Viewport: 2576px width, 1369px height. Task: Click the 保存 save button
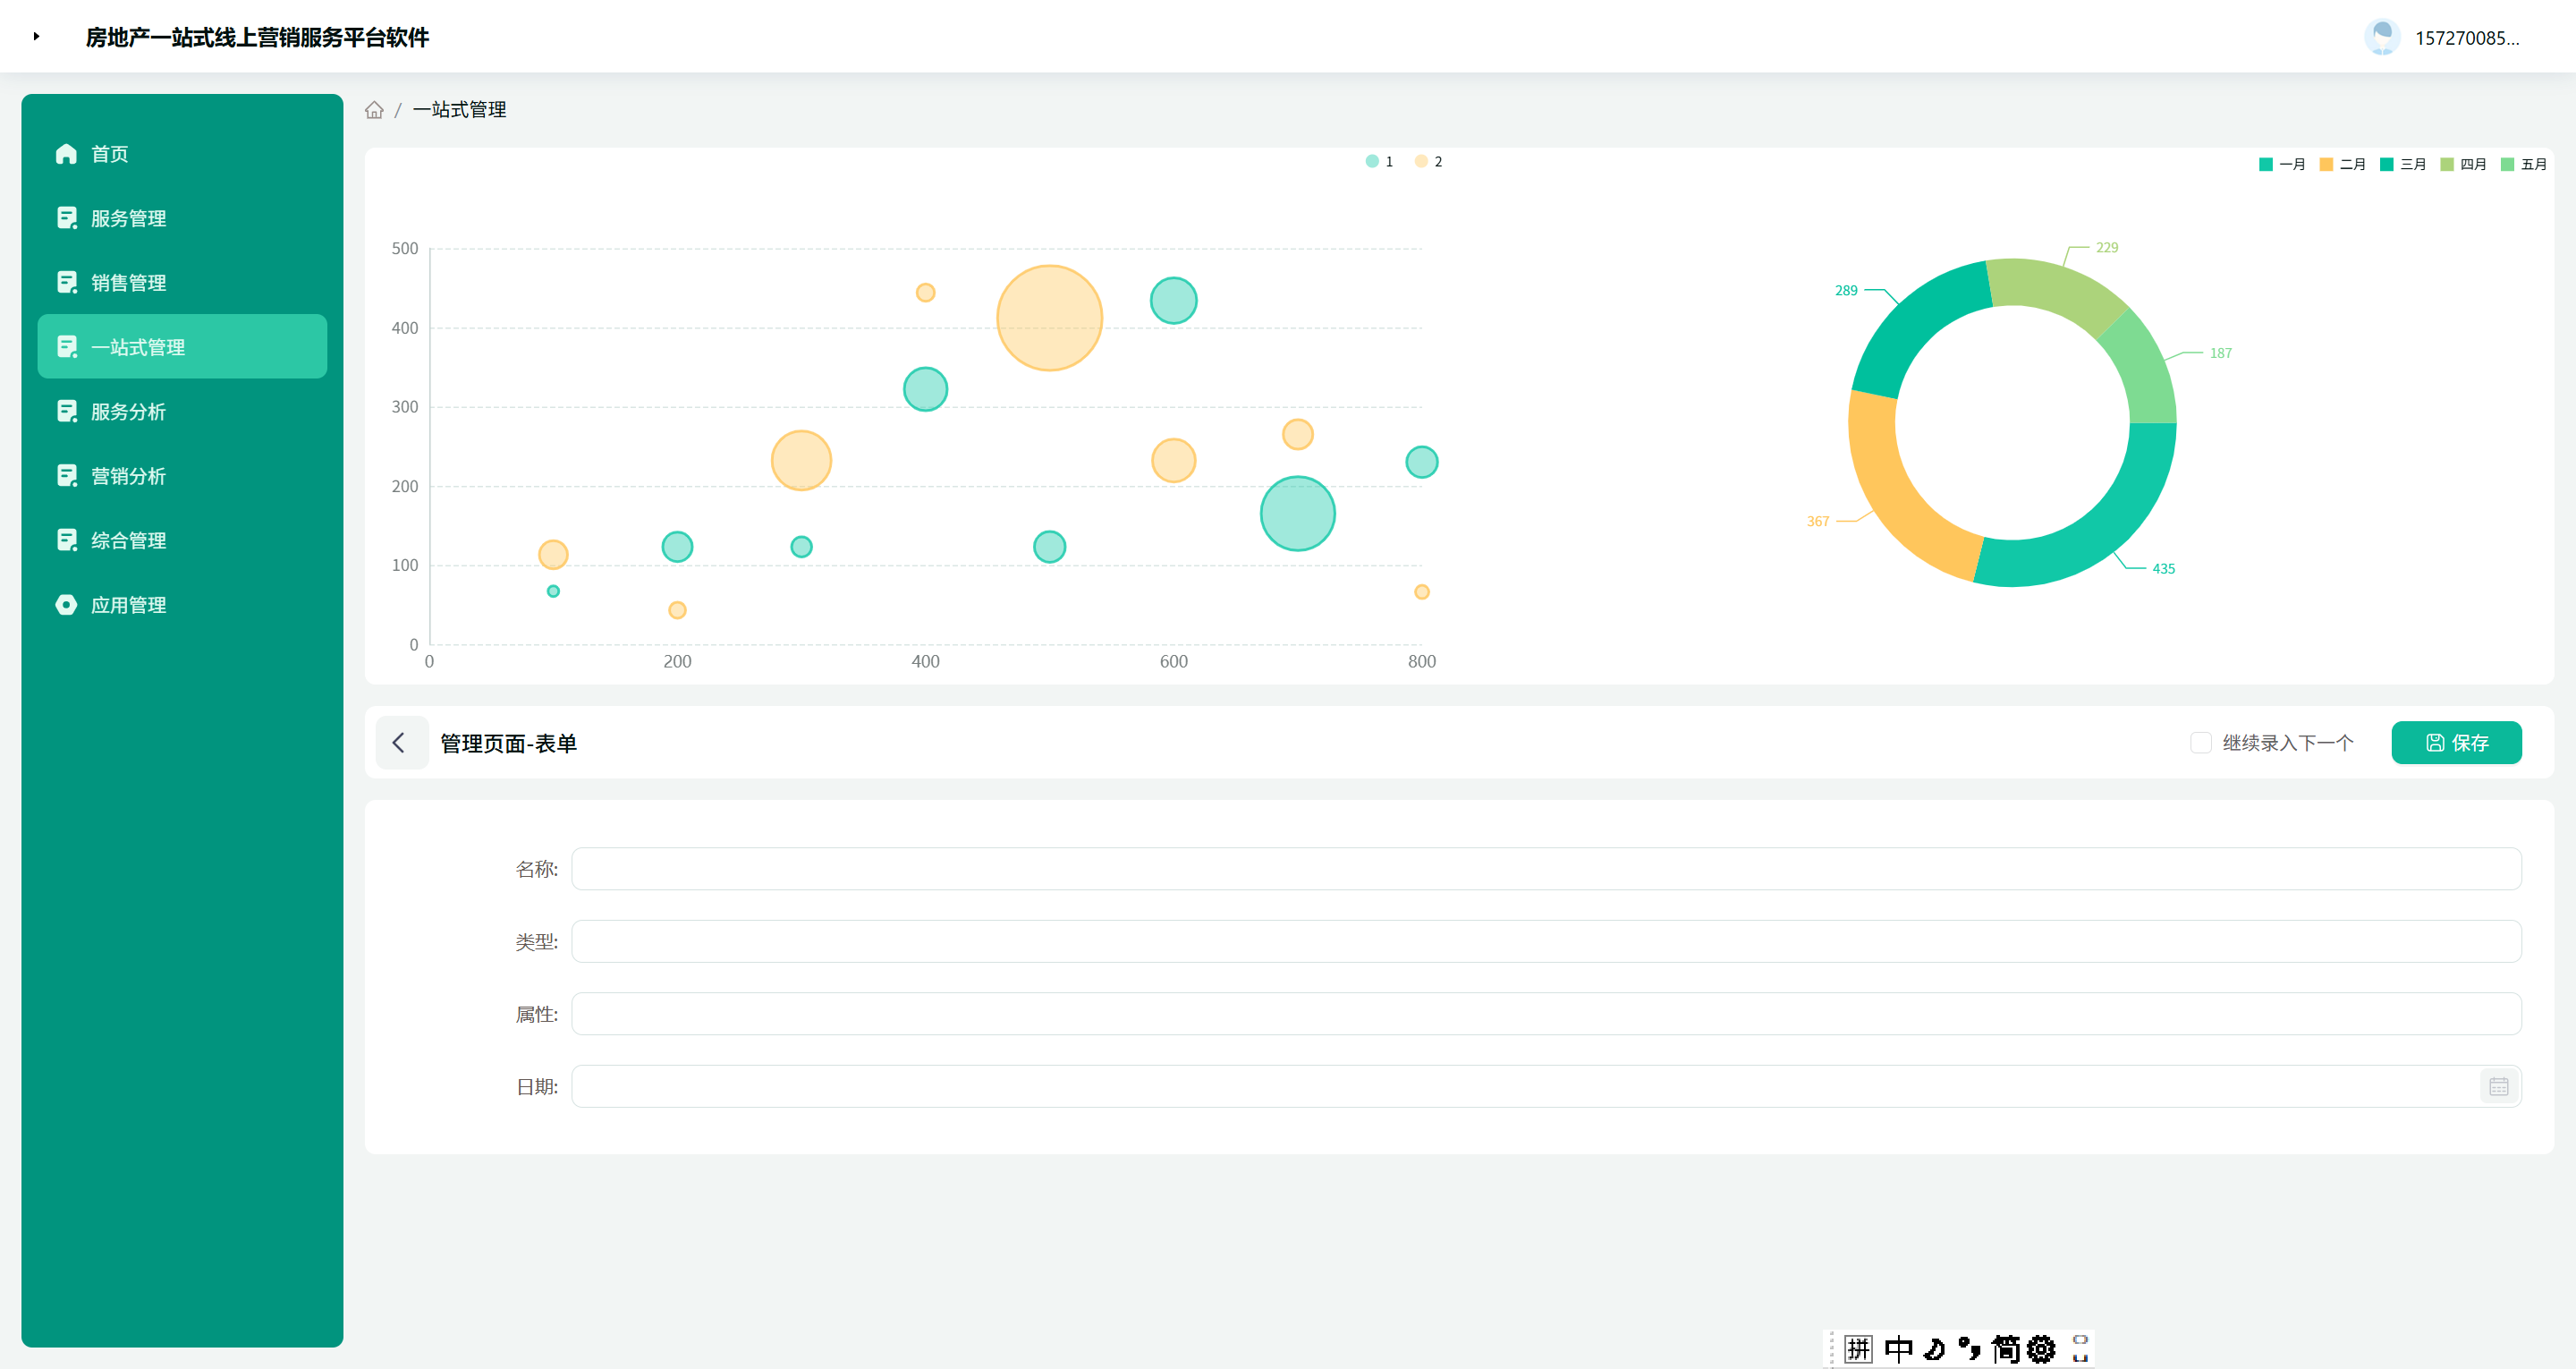2456,743
